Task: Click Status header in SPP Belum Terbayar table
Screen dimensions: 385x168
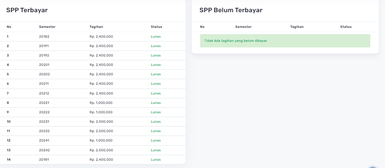Action: tap(346, 27)
